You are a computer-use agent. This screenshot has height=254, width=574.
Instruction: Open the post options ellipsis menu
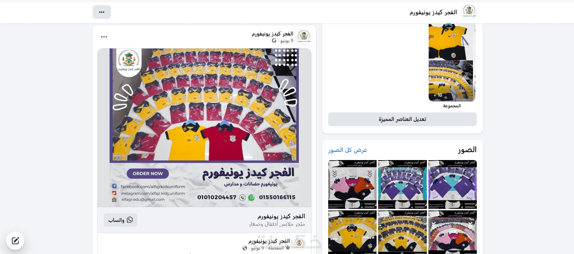(x=104, y=37)
